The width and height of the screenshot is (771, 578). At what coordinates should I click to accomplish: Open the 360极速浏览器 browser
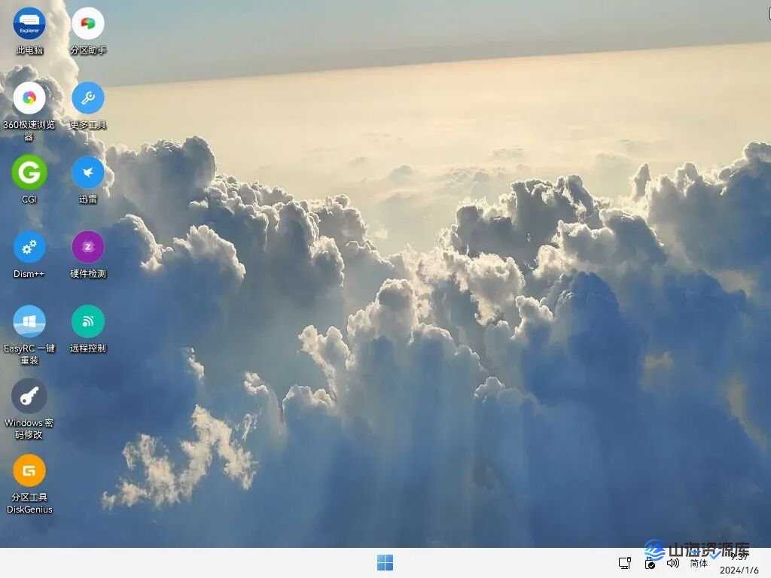[x=29, y=98]
